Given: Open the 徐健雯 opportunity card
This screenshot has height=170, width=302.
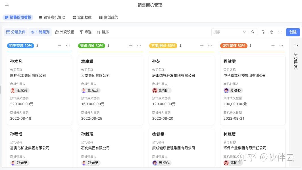Looking at the screenshot, I should (x=182, y=148).
